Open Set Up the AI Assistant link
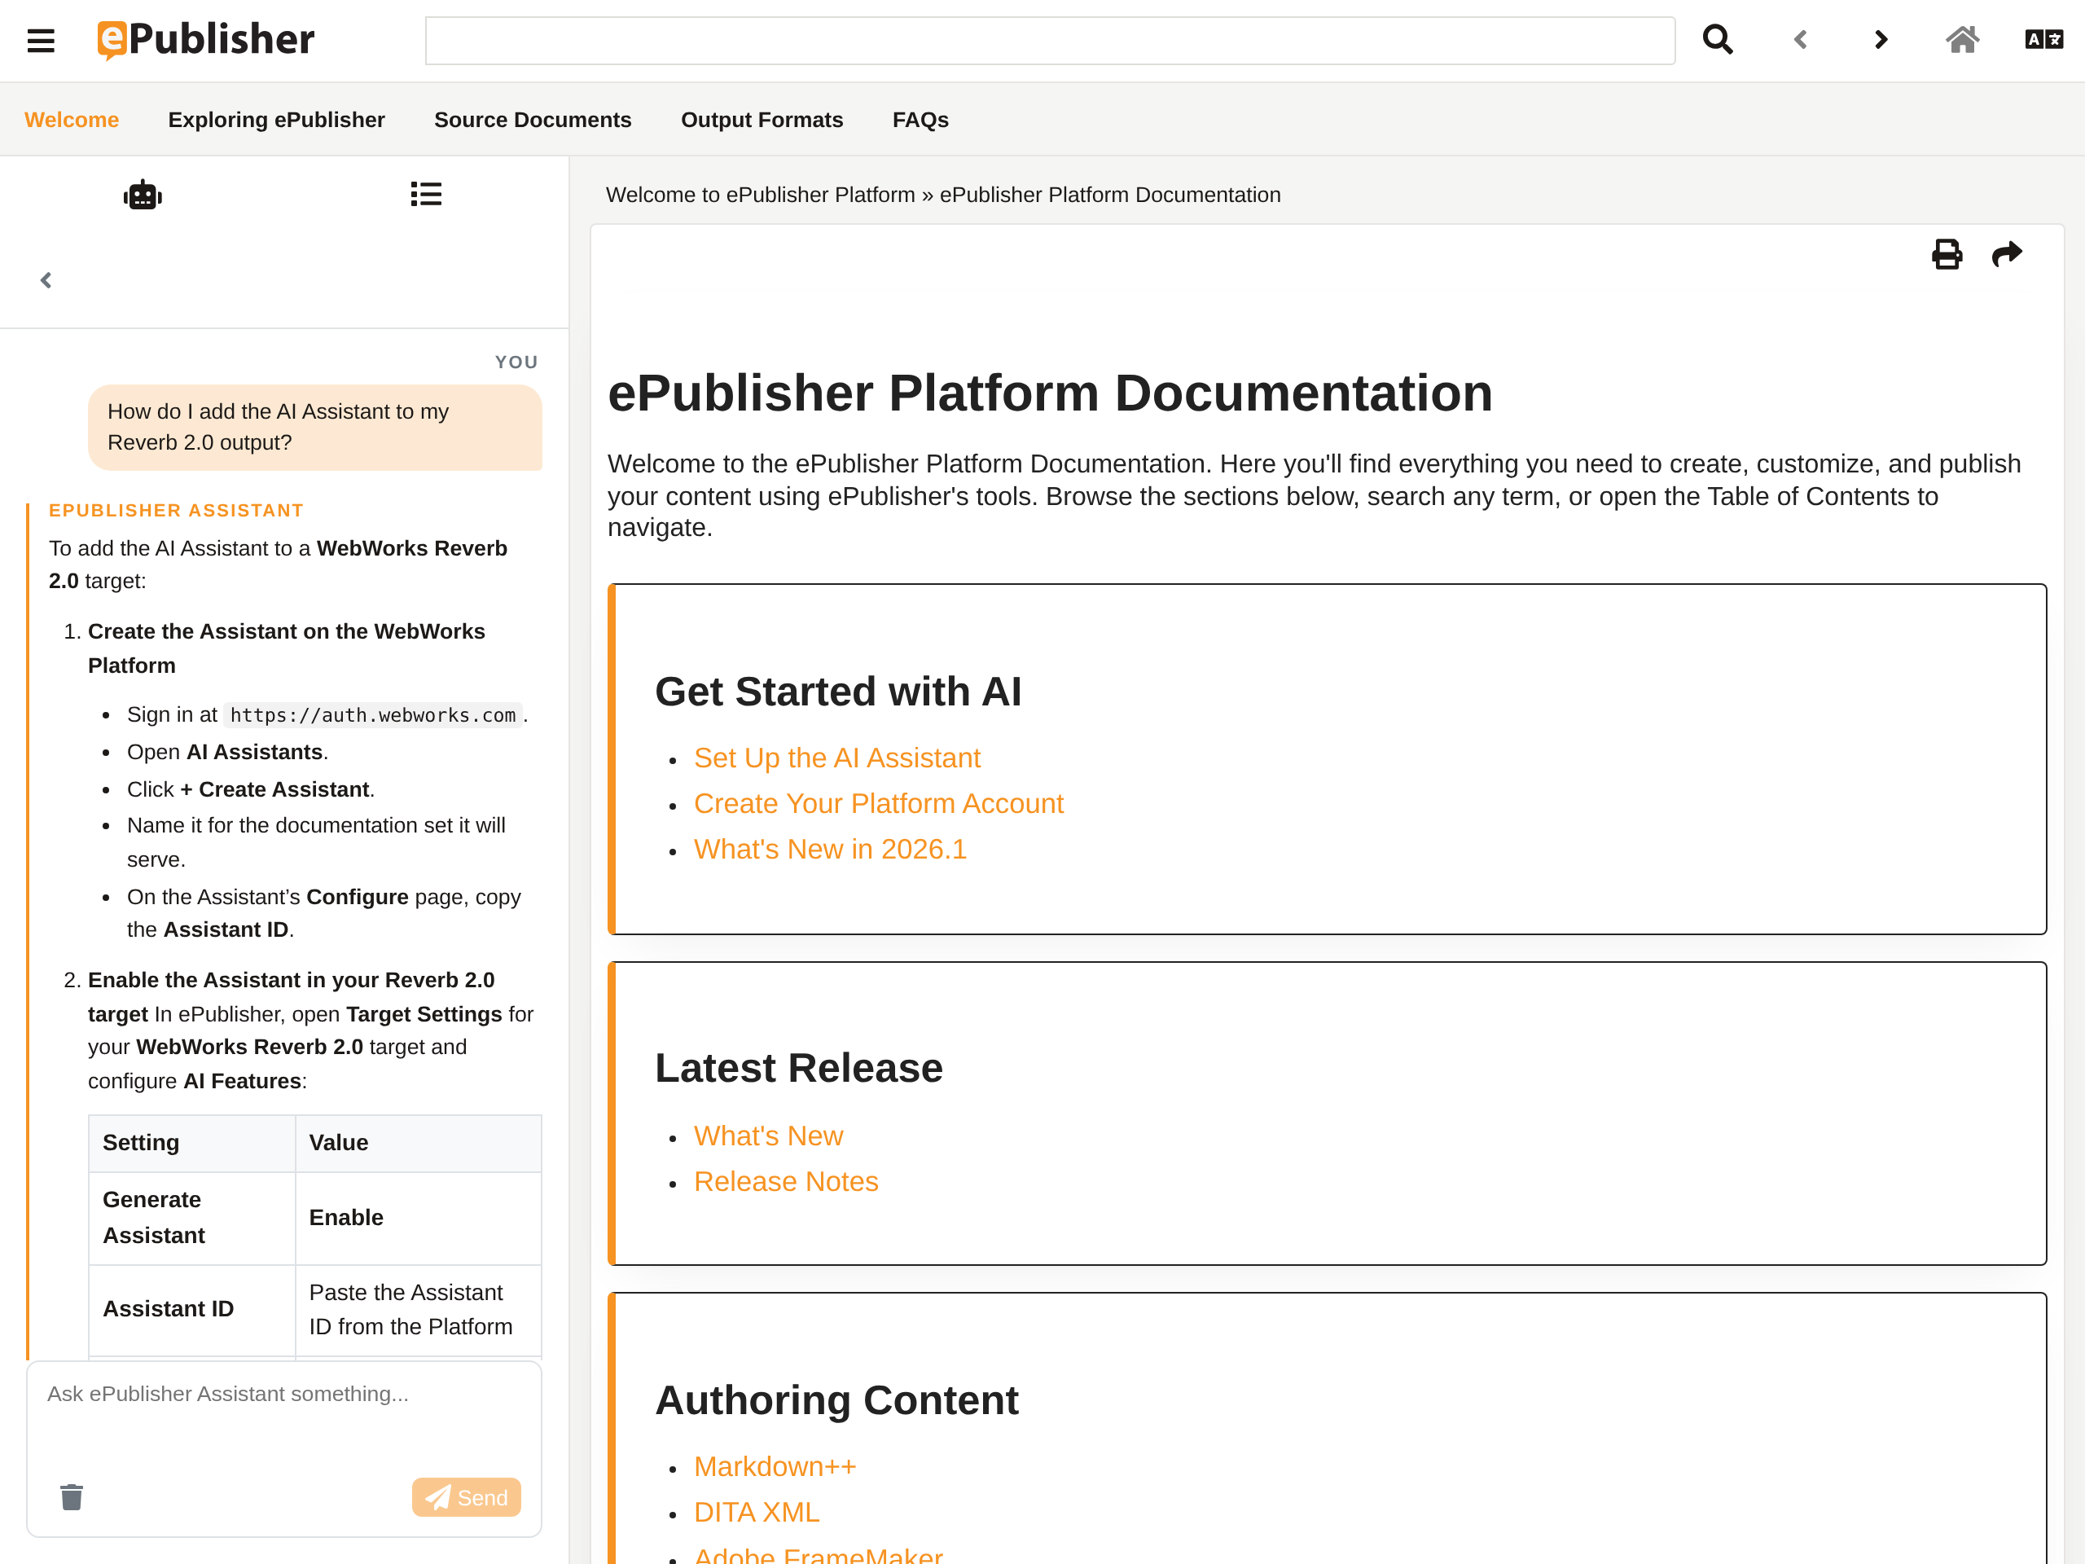2085x1564 pixels. coord(837,757)
